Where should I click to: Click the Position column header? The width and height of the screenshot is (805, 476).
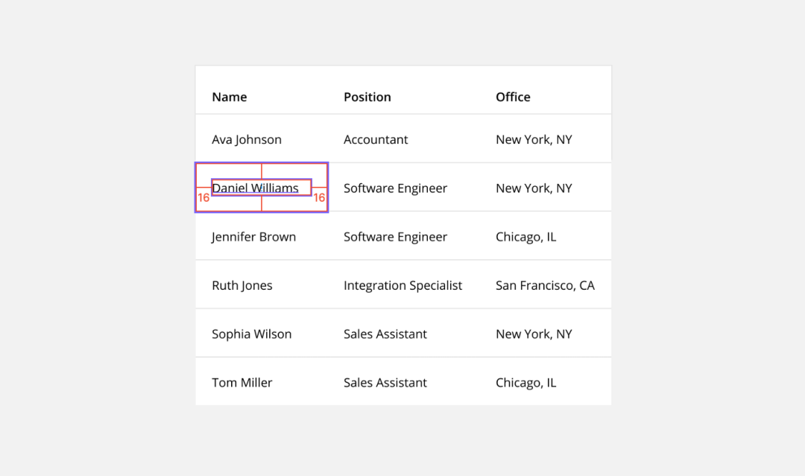click(367, 97)
